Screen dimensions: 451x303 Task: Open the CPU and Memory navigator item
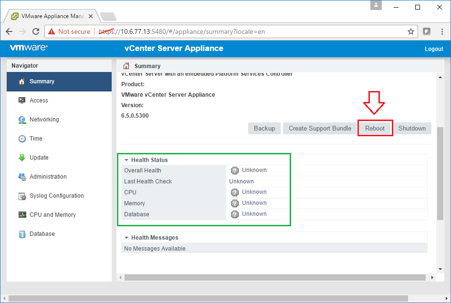[x=59, y=215]
